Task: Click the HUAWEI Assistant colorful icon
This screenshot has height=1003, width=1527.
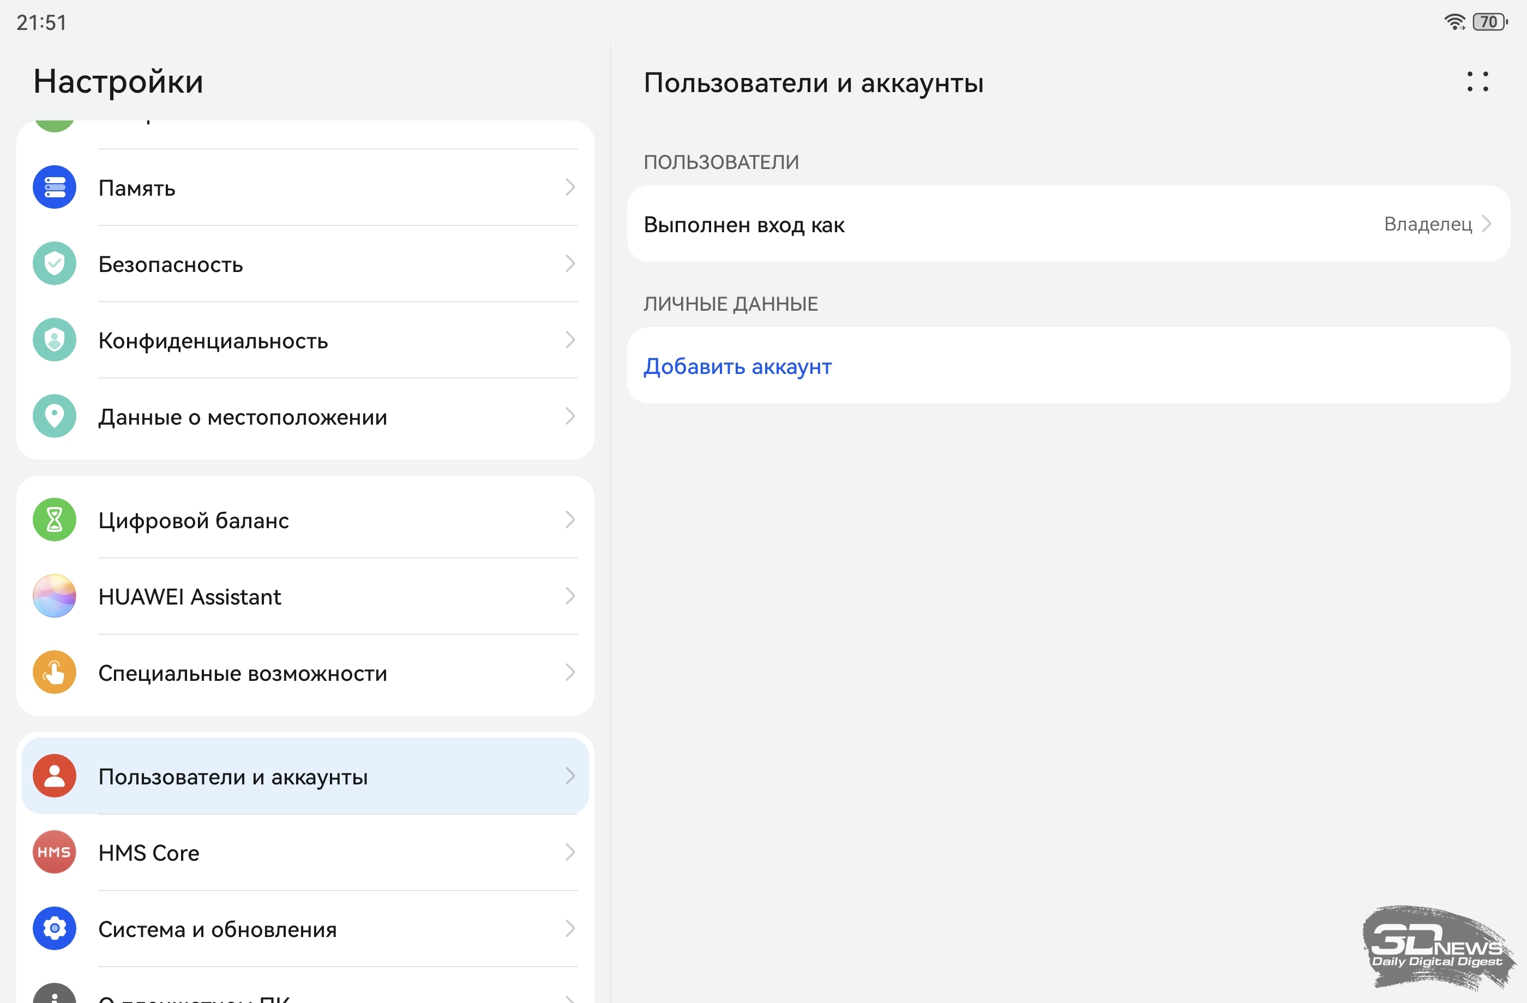Action: (x=55, y=596)
